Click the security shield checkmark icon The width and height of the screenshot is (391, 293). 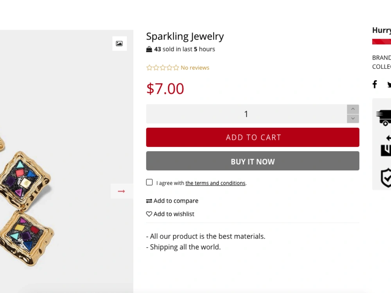pos(386,178)
